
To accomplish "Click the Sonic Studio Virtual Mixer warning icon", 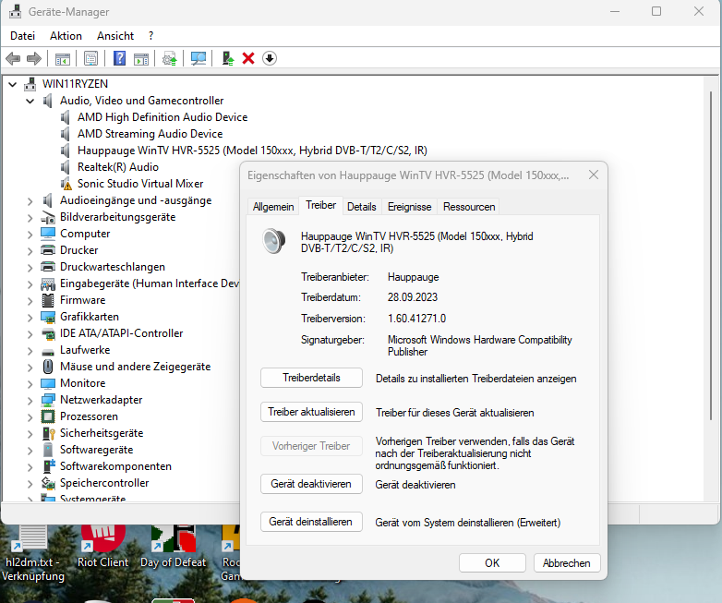I will tap(66, 184).
